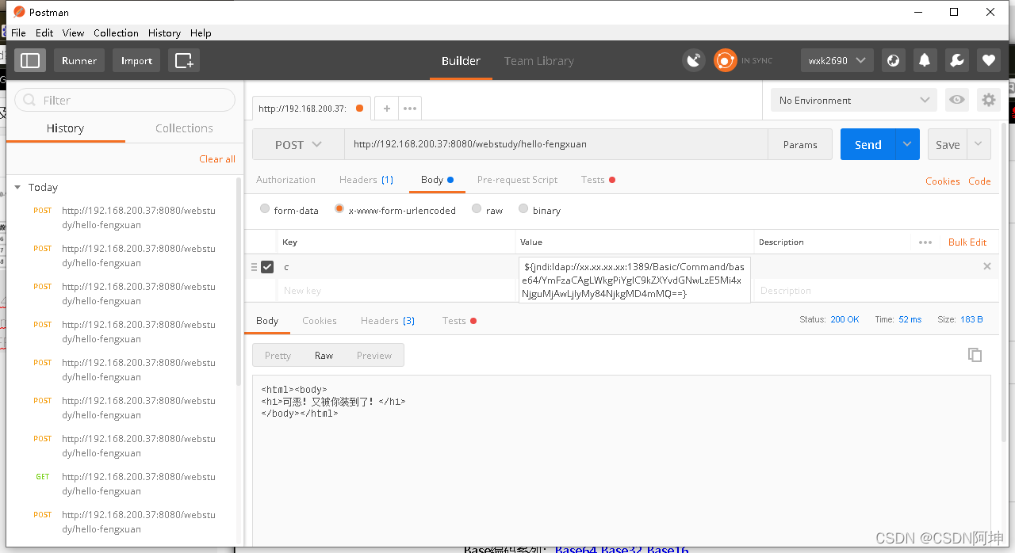Select form-data body type
1015x553 pixels.
265,209
